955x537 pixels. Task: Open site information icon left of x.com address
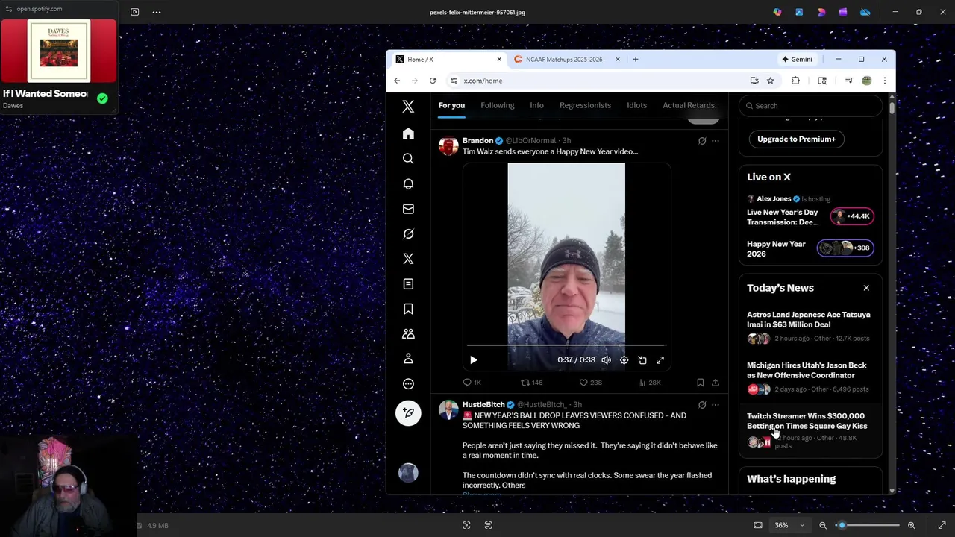tap(454, 81)
